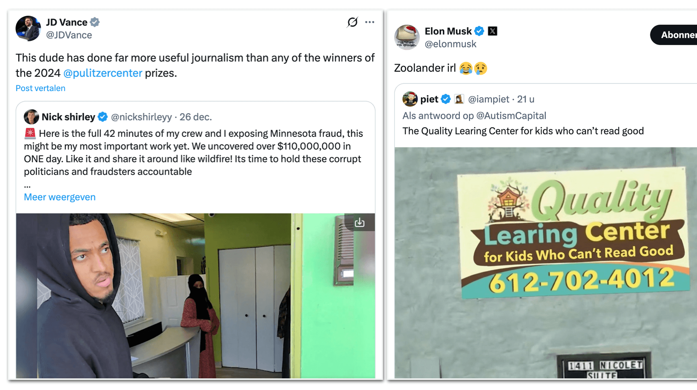
Task: Open the three-dots more menu on JD Vance's post
Action: click(x=370, y=22)
